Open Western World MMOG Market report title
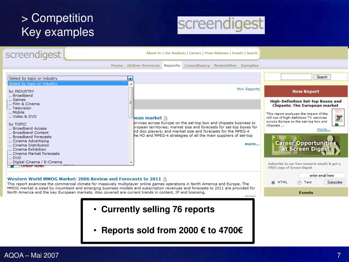Screen dimensions: 349x262 [x=84, y=179]
